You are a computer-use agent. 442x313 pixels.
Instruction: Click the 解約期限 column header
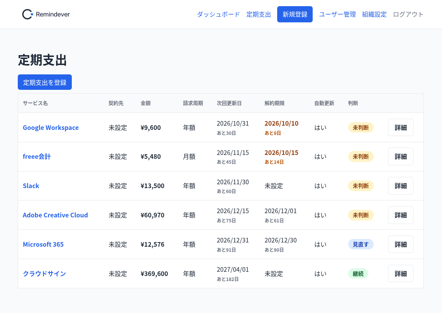(x=274, y=103)
